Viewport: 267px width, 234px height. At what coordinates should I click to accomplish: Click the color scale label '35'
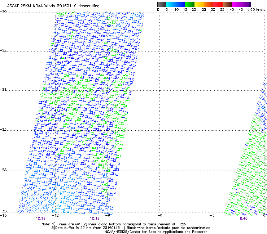coord(222,10)
